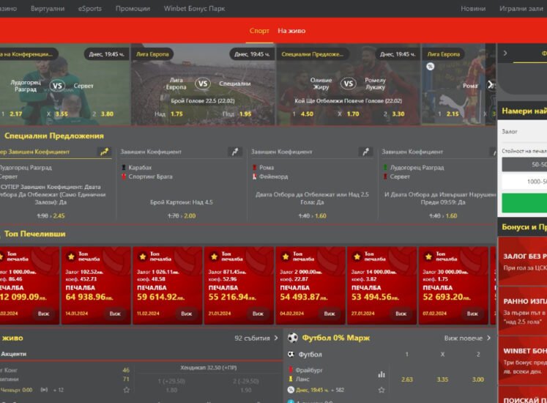547x403 pixels.
Task: Switch to the На живо tab
Action: pos(287,31)
